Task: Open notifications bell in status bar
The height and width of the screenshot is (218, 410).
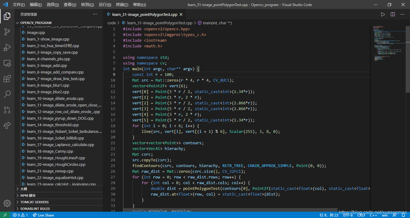Action: click(x=403, y=215)
